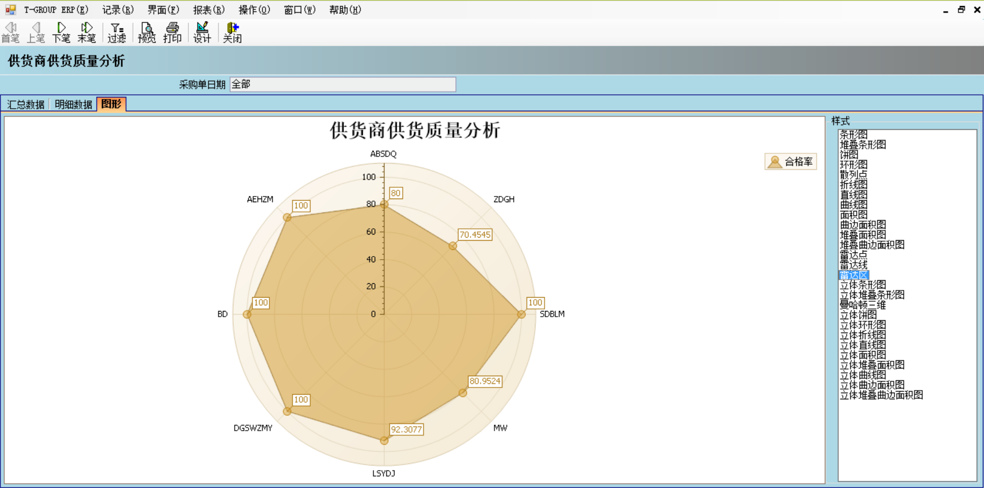Select 立体曲线图 chart style
The image size is (984, 488).
click(863, 375)
